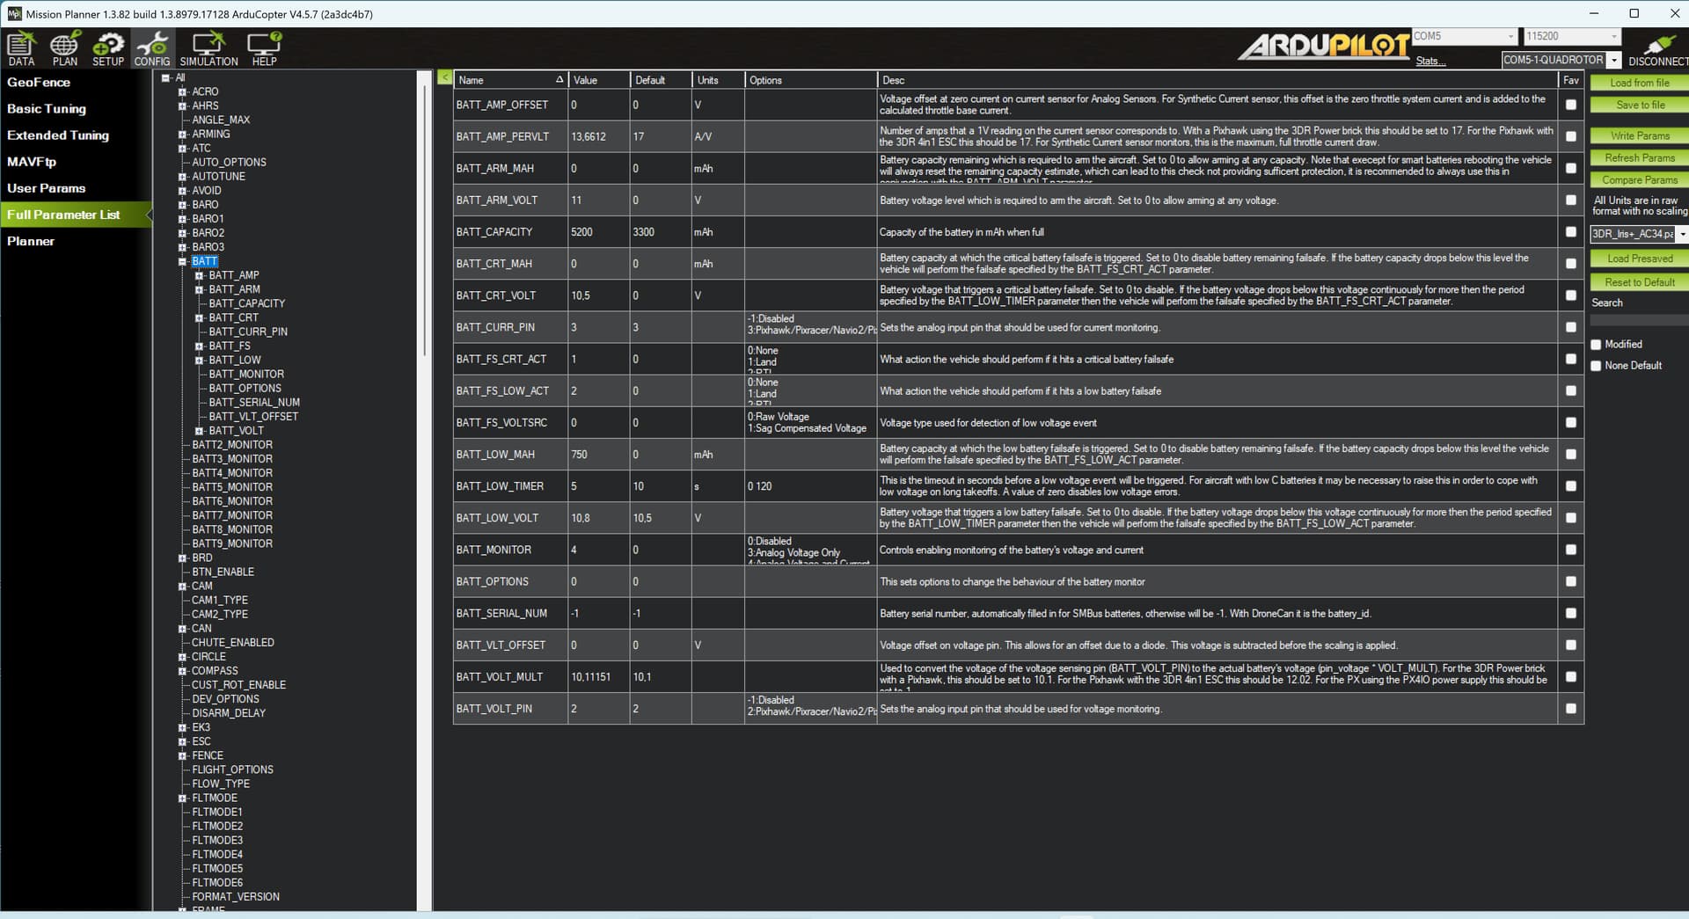Screen dimensions: 1689x919
Task: Open the SETUP screen
Action: [108, 48]
